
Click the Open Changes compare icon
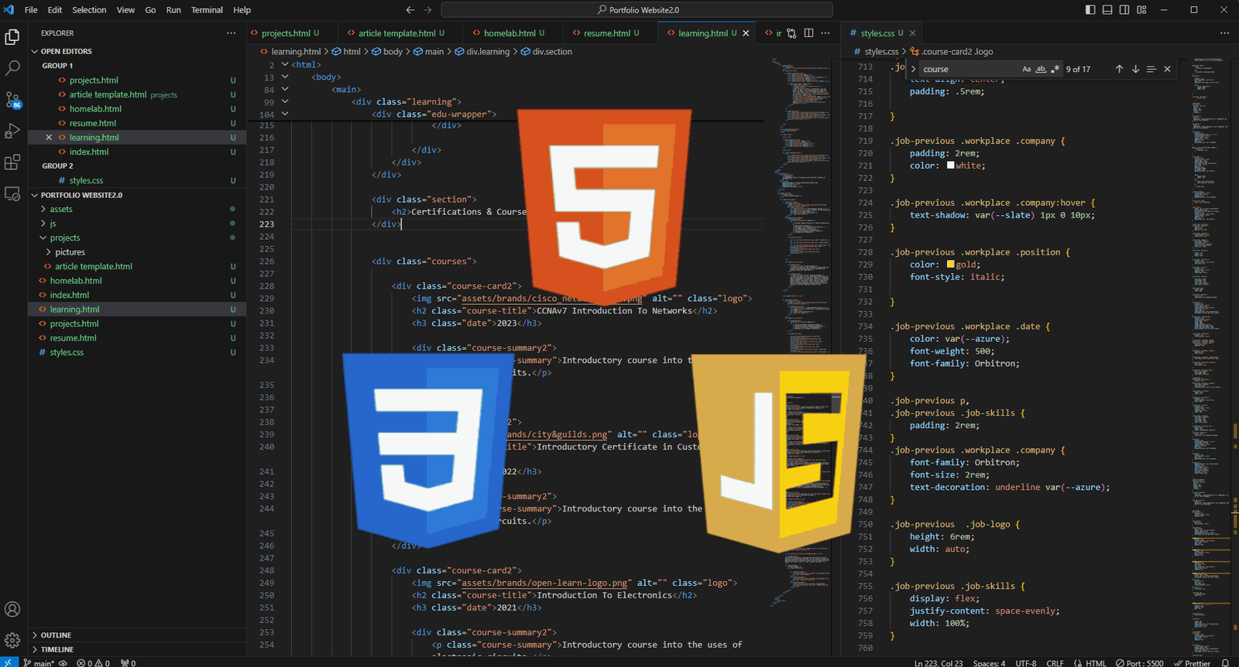(x=791, y=33)
